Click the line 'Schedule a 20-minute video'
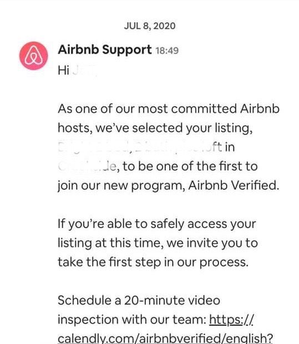Screen dimensions: 299x344 click(x=139, y=300)
